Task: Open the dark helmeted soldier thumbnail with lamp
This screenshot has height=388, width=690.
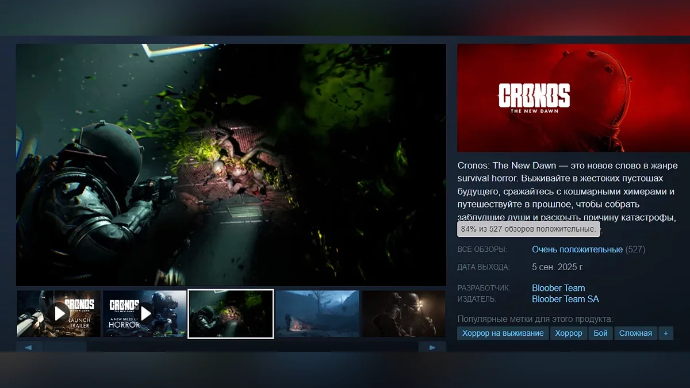Action: click(x=403, y=313)
